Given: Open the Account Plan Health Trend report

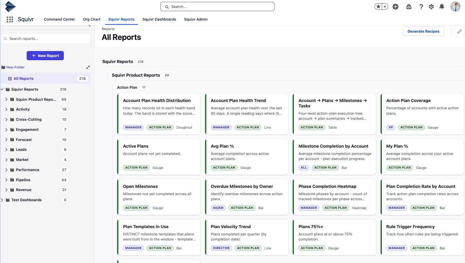Looking at the screenshot, I should click(247, 114).
